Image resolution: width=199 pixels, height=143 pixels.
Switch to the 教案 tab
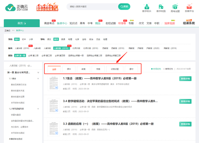point(83,69)
